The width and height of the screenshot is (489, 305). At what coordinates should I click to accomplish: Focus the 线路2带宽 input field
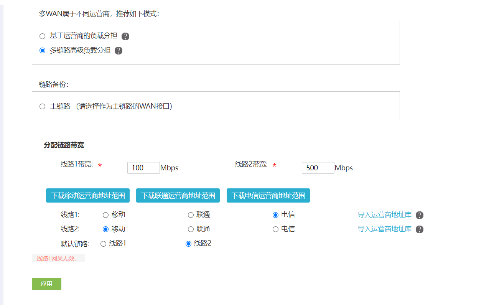[x=318, y=168]
